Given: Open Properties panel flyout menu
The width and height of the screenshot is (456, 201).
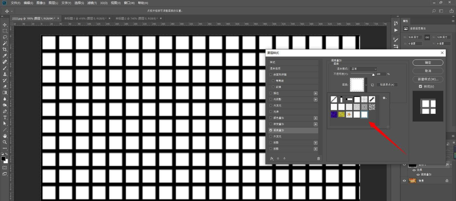Looking at the screenshot, I should 453,21.
